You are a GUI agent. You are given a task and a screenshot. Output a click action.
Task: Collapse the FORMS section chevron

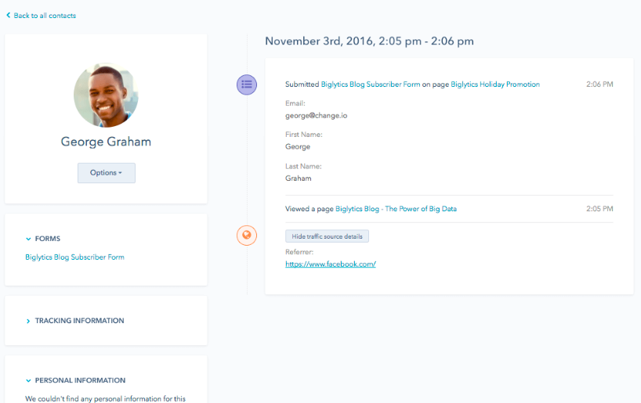[28, 239]
